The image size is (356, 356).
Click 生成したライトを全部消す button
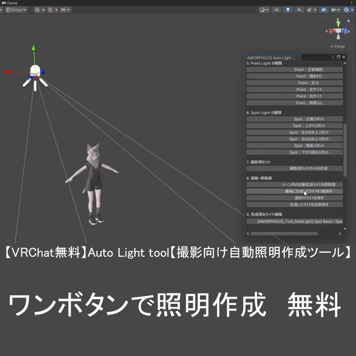[x=295, y=204]
